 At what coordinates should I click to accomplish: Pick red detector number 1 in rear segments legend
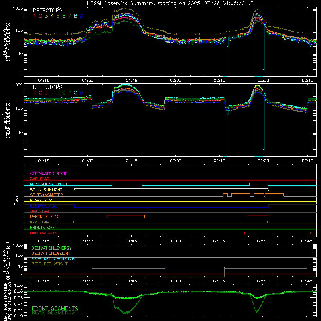35,93
